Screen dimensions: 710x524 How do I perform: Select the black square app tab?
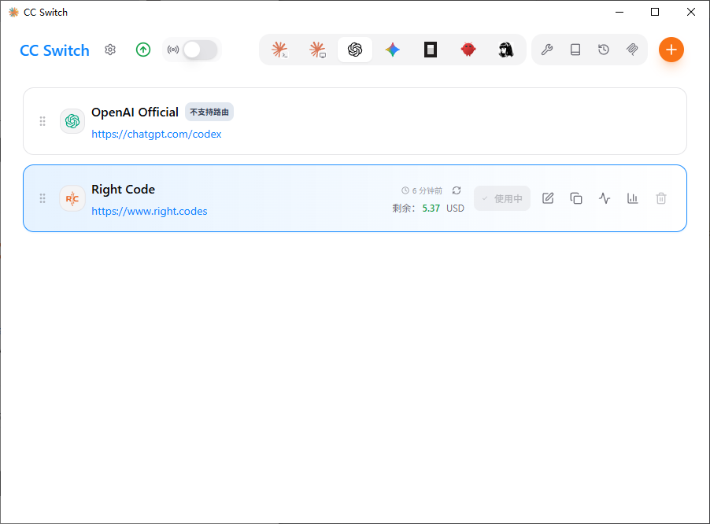tap(430, 50)
